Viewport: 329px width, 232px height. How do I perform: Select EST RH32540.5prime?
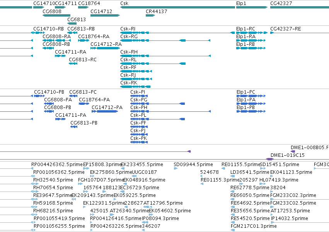pyautogui.click(x=53, y=180)
